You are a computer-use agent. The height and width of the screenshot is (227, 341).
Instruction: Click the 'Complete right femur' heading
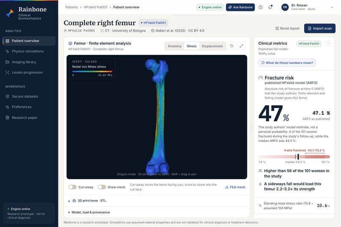coord(99,23)
